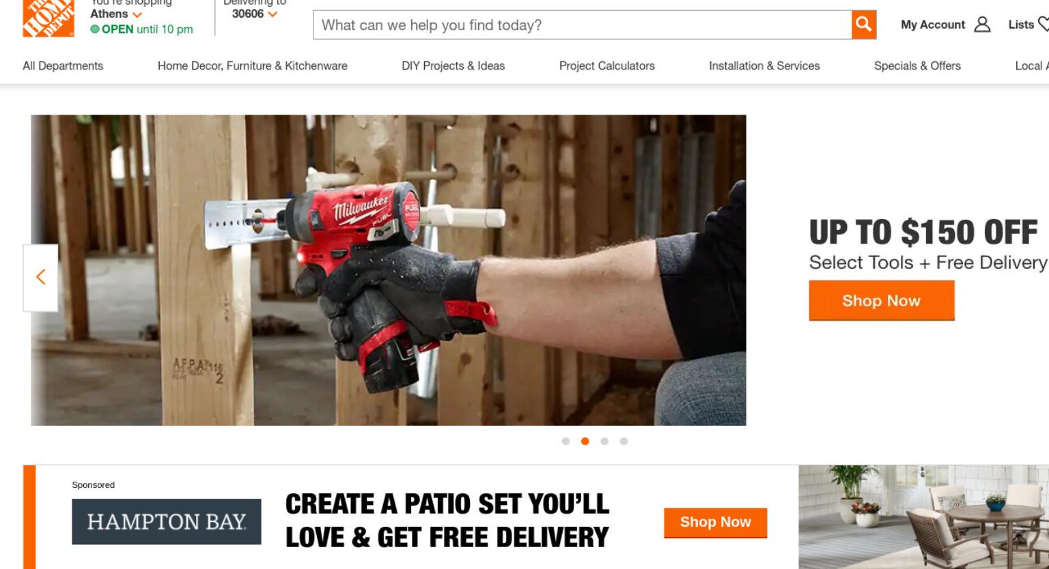Select the first carousel dot
Screen dimensions: 1049x569
[565, 441]
